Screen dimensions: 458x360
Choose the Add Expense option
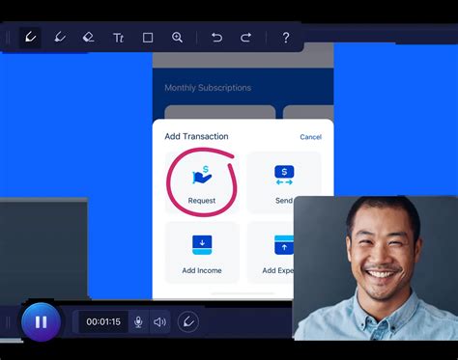[271, 253]
